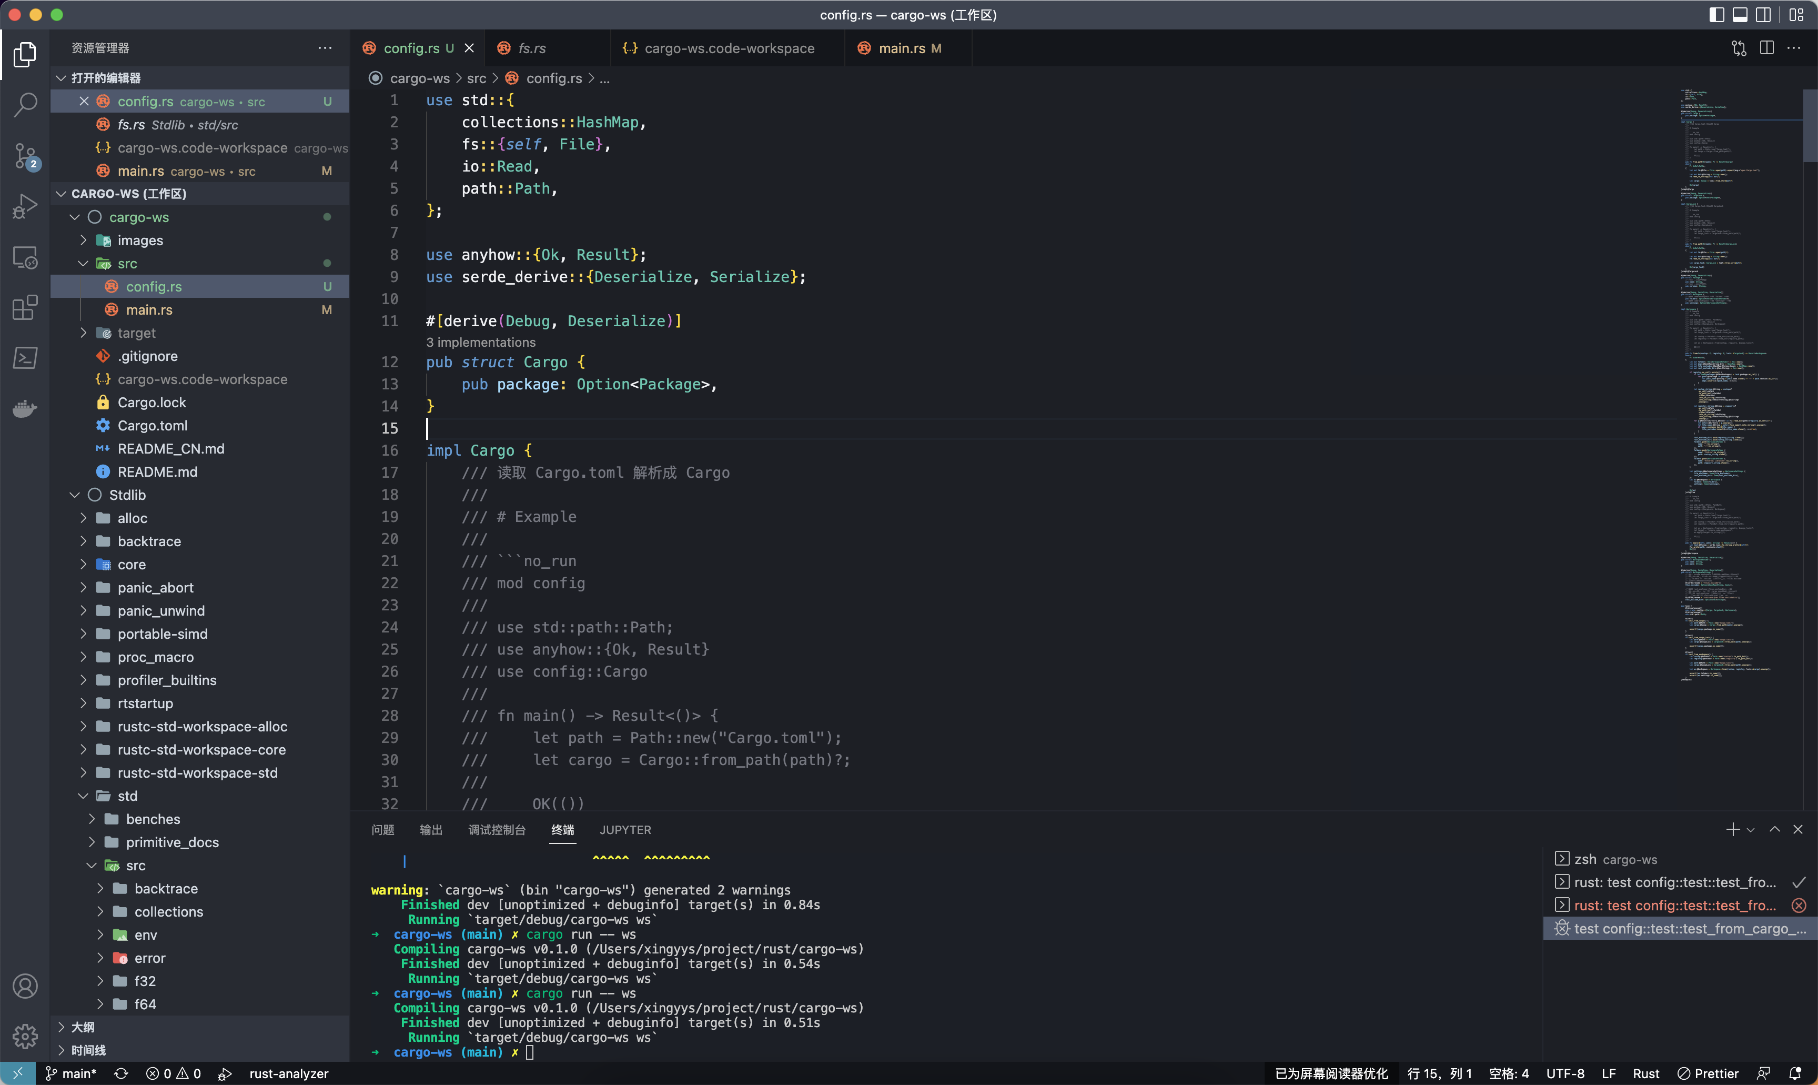Open Source Control view with badge
Image resolution: width=1818 pixels, height=1085 pixels.
click(x=25, y=156)
